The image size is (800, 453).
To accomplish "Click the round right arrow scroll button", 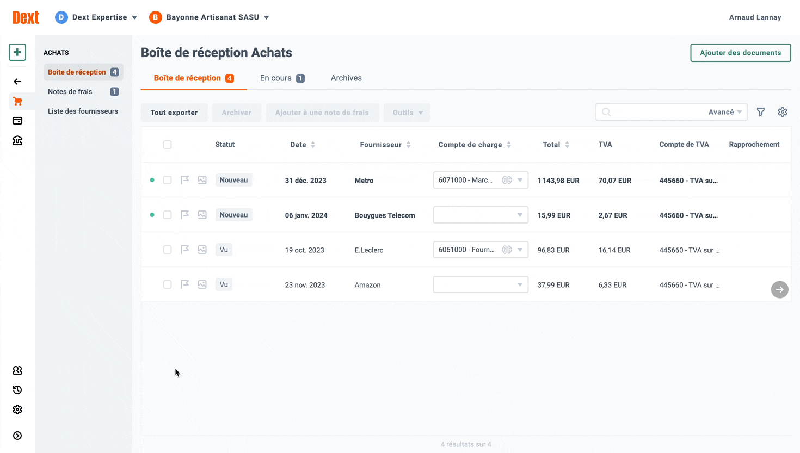I will pos(780,289).
